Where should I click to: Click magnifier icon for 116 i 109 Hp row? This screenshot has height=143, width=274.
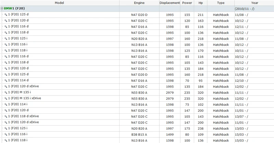6,134
